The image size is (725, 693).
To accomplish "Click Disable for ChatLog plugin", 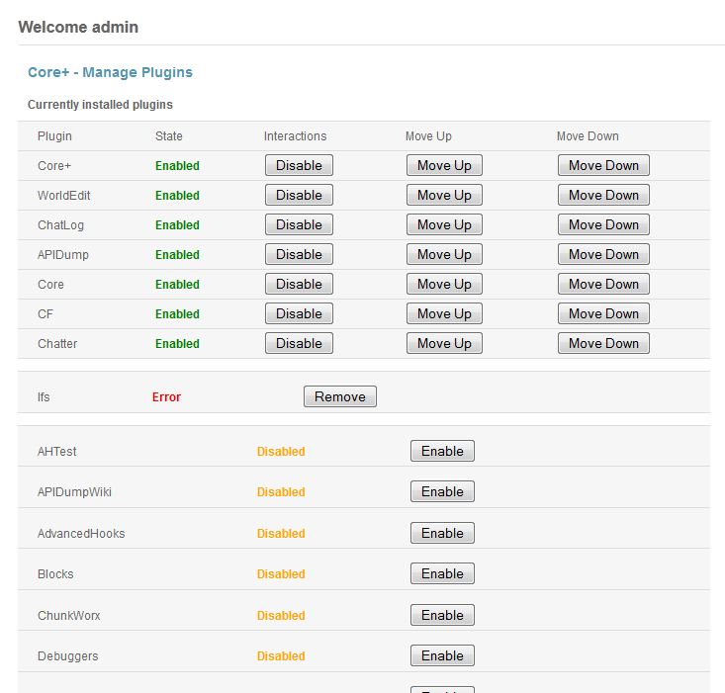I will click(x=299, y=224).
